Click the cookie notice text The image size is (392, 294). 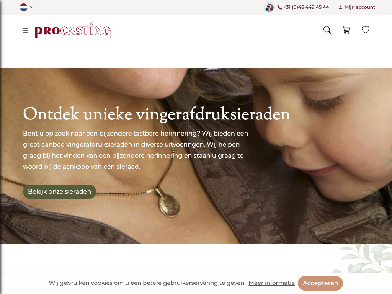point(147,283)
